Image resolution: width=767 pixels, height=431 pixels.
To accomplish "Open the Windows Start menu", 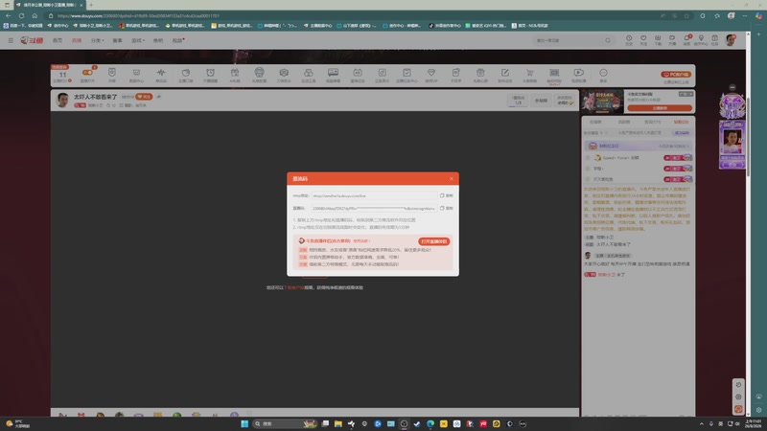I will pyautogui.click(x=244, y=423).
